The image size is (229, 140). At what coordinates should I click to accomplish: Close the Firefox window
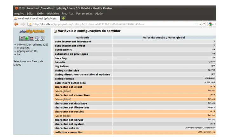(x=17, y=8)
